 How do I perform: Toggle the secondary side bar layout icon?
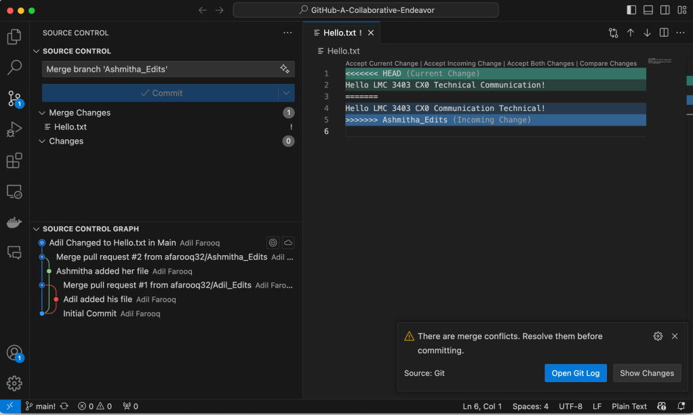pos(665,10)
